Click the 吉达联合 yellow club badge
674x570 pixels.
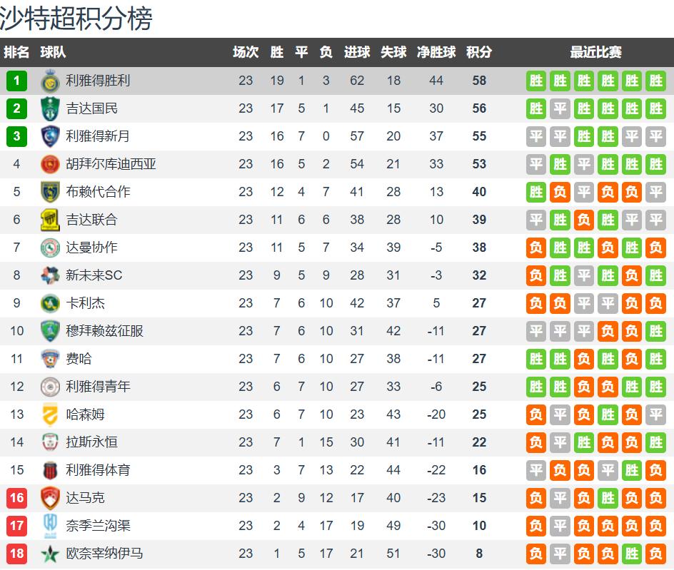[50, 220]
